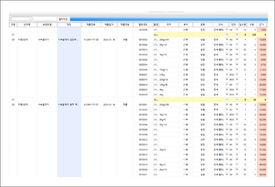Viewport: 275px width, 187px height.
Task: Select item code S830007 cell
Action: click(143, 75)
